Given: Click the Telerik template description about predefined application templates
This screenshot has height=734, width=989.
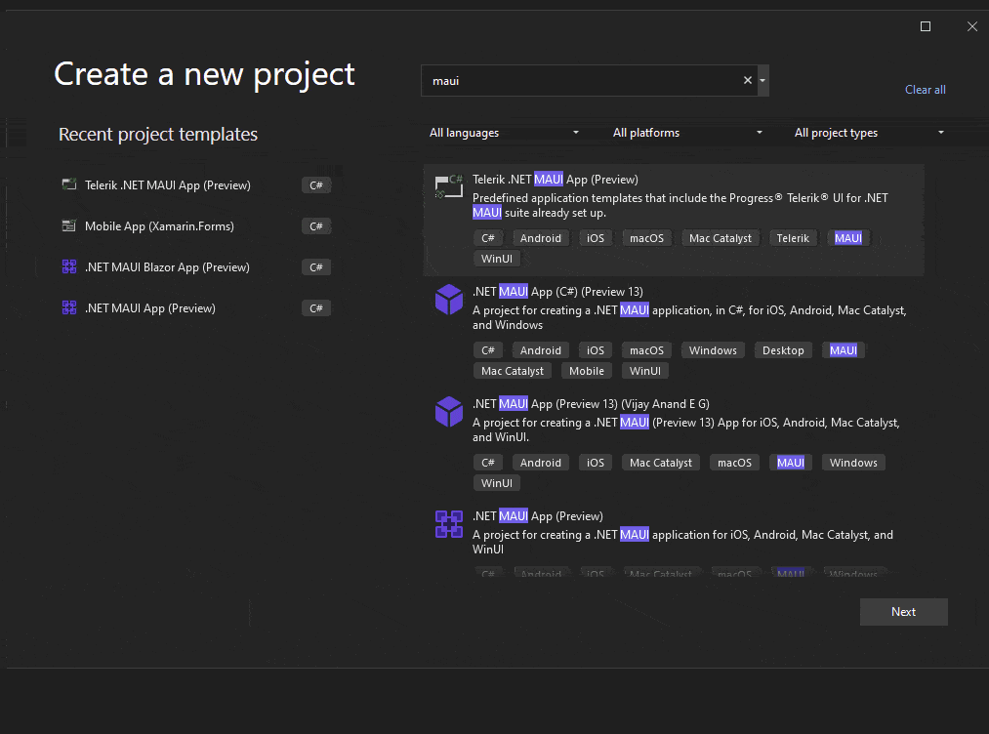Looking at the screenshot, I should [680, 205].
